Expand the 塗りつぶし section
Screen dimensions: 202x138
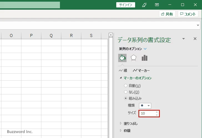click(130, 123)
